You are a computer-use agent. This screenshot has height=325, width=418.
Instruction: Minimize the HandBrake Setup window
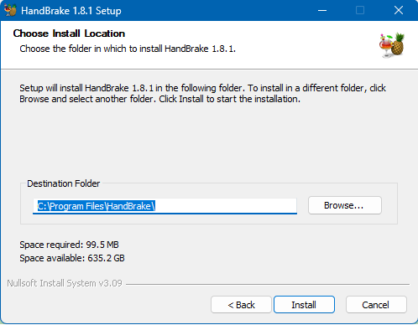pos(322,11)
